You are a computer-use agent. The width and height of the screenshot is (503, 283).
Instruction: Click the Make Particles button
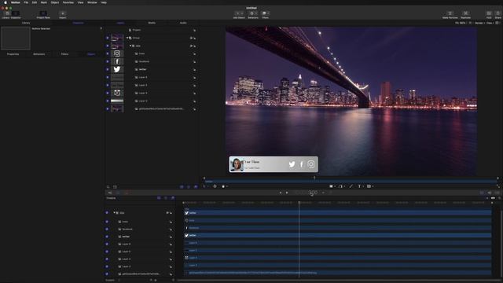point(450,14)
